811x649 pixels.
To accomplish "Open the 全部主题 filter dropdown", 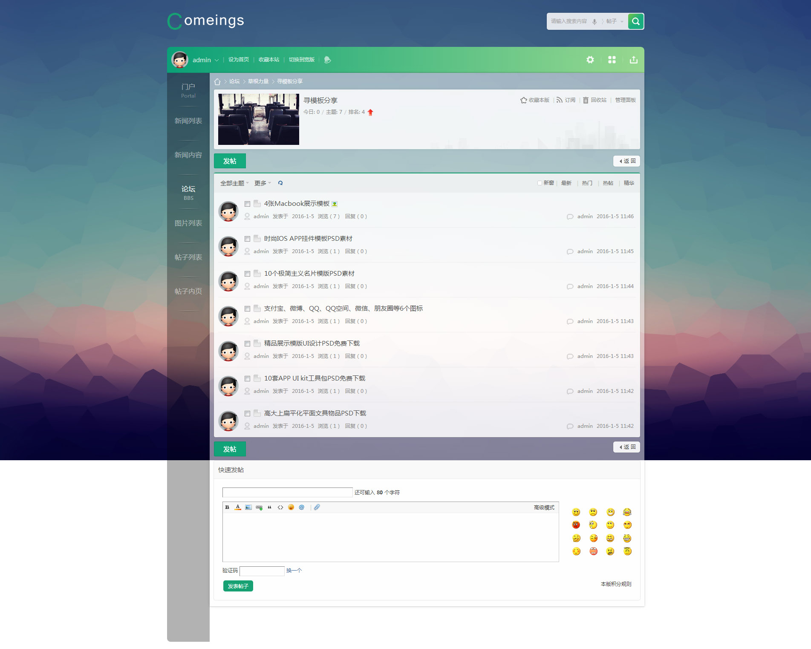I will tap(234, 183).
